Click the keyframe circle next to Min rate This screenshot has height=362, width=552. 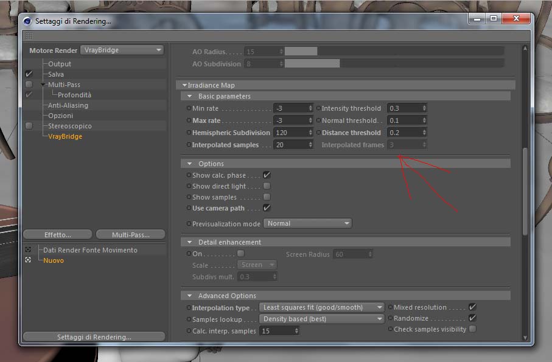coord(189,108)
